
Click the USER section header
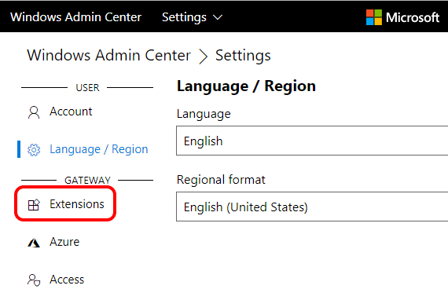pos(87,88)
